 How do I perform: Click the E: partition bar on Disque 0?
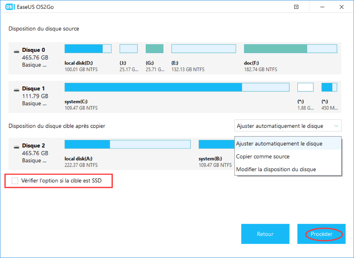click(x=204, y=49)
